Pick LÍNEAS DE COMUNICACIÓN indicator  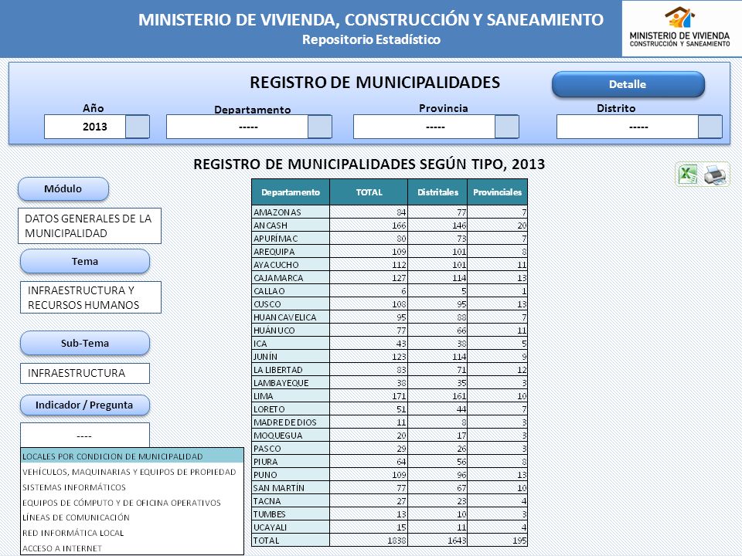(x=132, y=517)
